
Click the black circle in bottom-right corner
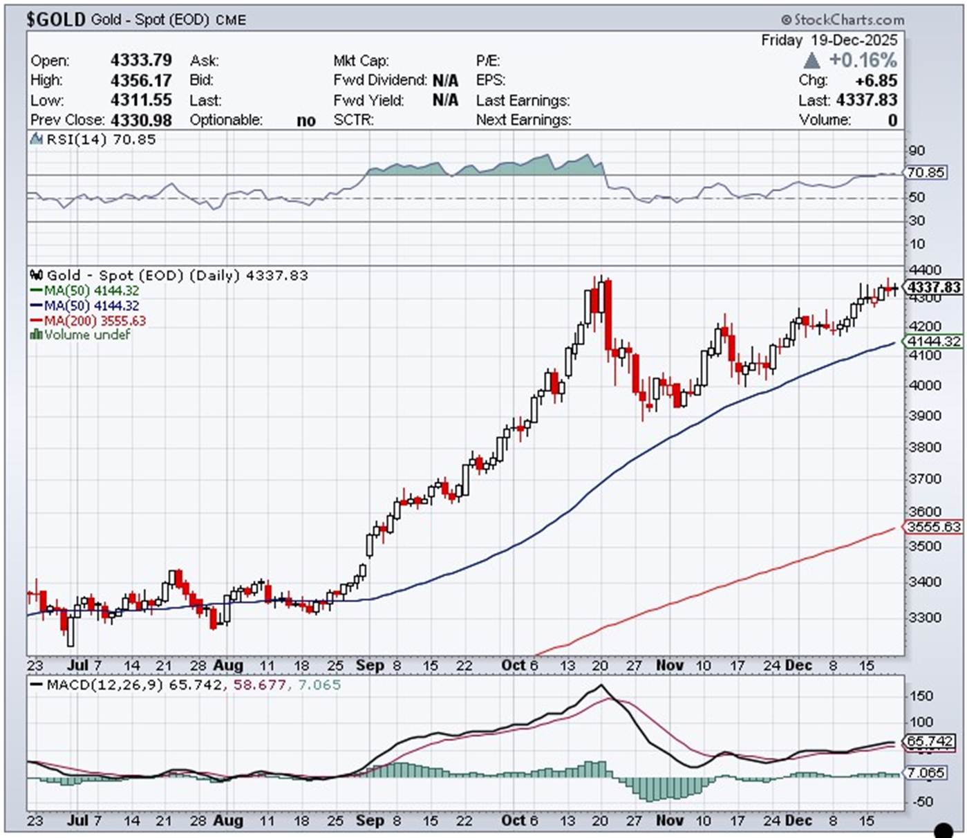pos(943,829)
